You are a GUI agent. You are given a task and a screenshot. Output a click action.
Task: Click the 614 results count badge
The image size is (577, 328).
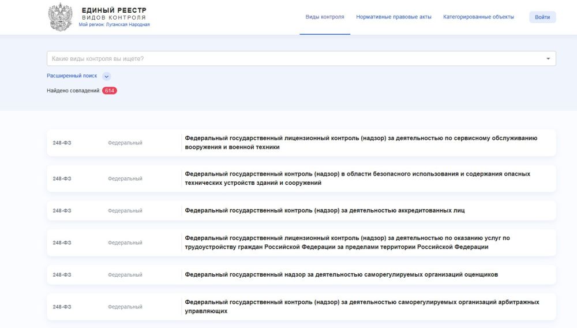(110, 91)
